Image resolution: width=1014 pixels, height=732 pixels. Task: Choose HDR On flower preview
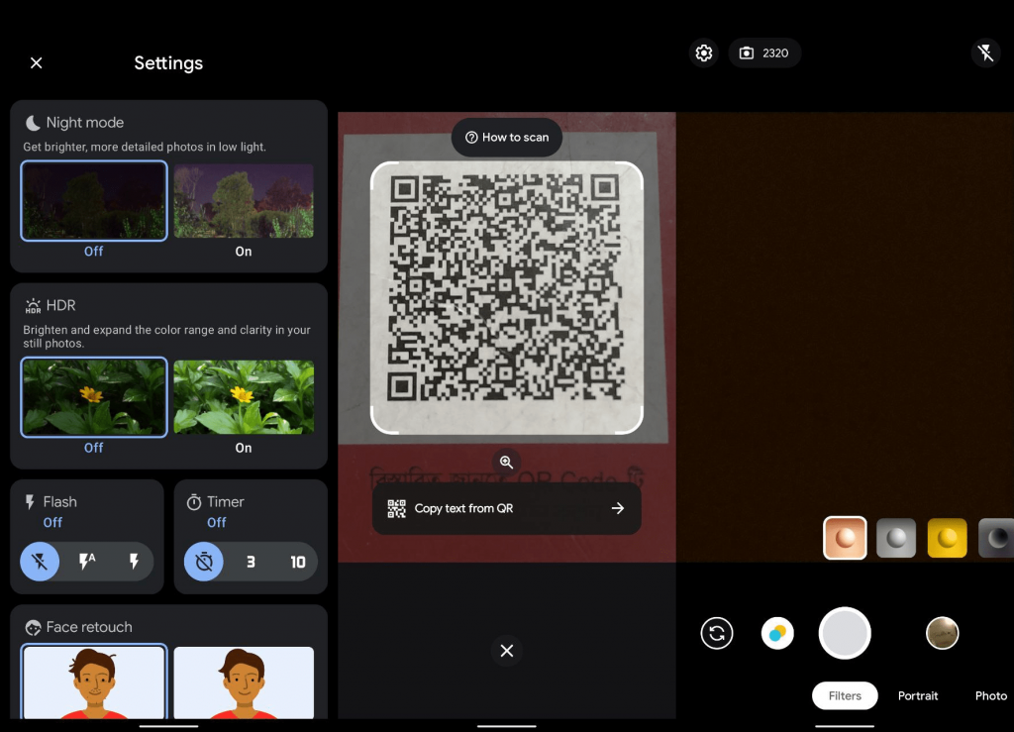click(244, 397)
